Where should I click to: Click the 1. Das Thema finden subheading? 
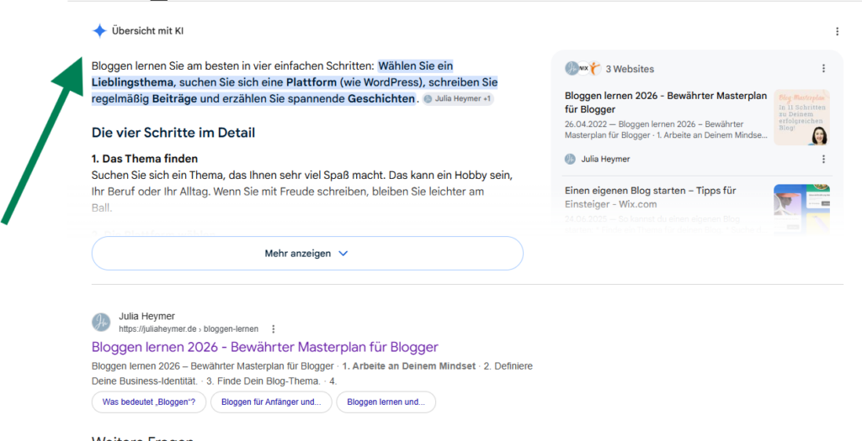145,159
